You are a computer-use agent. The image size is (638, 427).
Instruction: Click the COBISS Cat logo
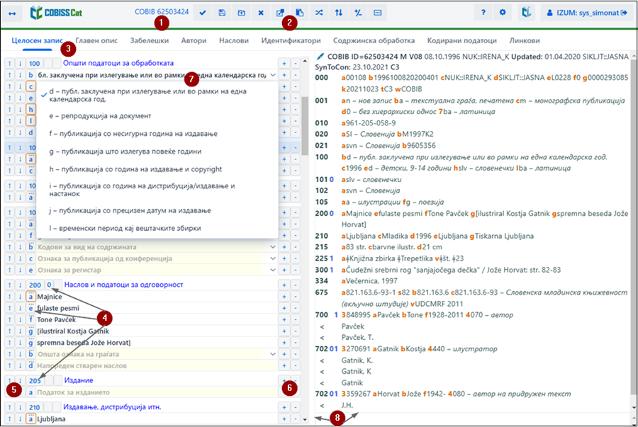tap(56, 13)
